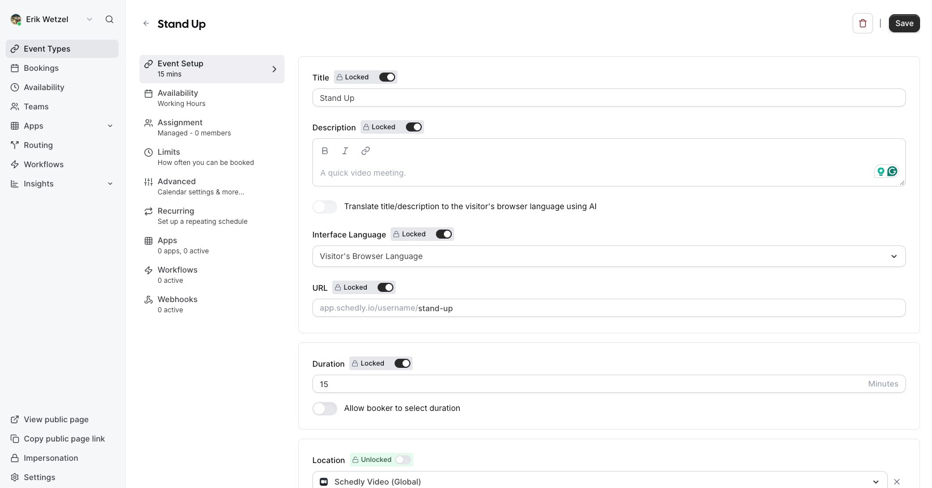
Task: Click the Advanced sliders icon in event menu
Action: click(x=149, y=182)
